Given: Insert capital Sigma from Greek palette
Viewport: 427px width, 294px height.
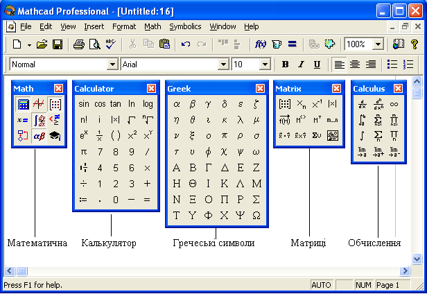Looking at the screenshot, I should (256, 200).
